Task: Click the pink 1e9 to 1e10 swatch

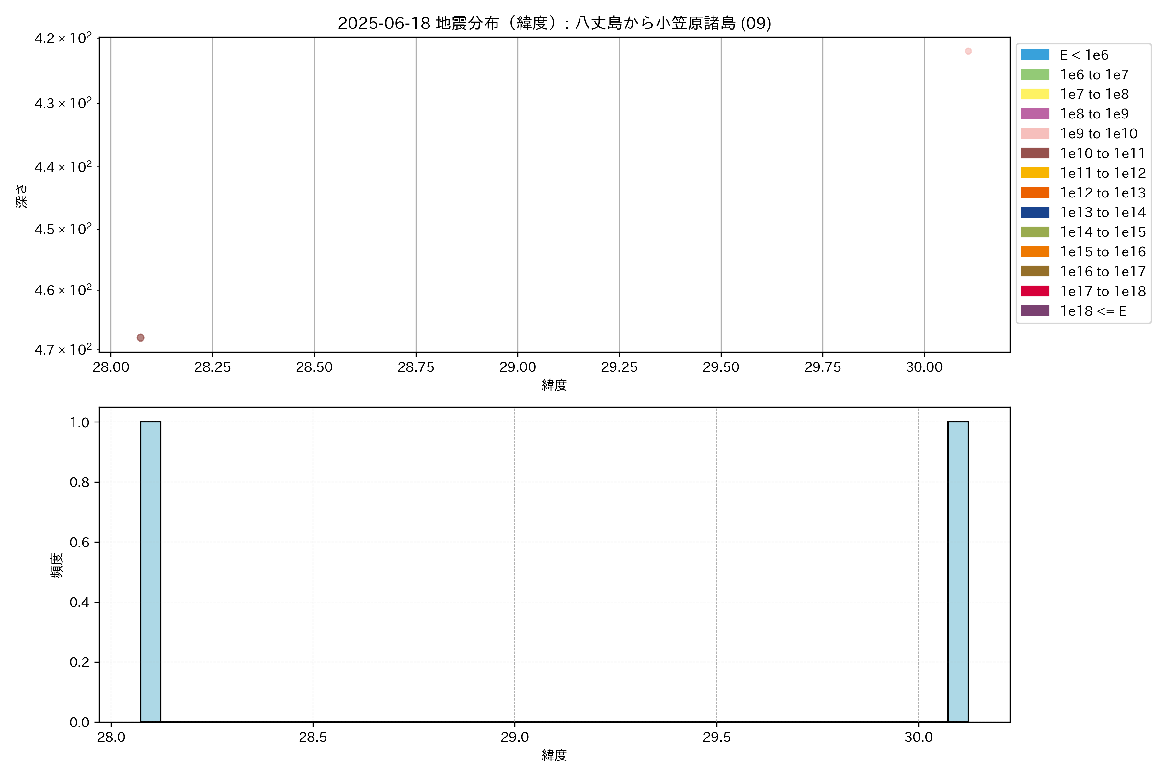Action: pyautogui.click(x=1035, y=134)
